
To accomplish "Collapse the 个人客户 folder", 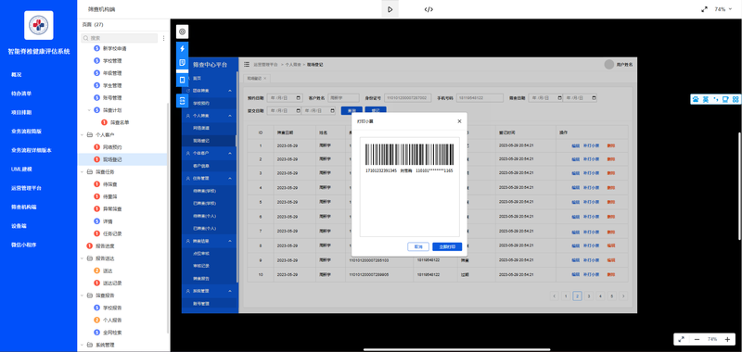I will (82, 134).
